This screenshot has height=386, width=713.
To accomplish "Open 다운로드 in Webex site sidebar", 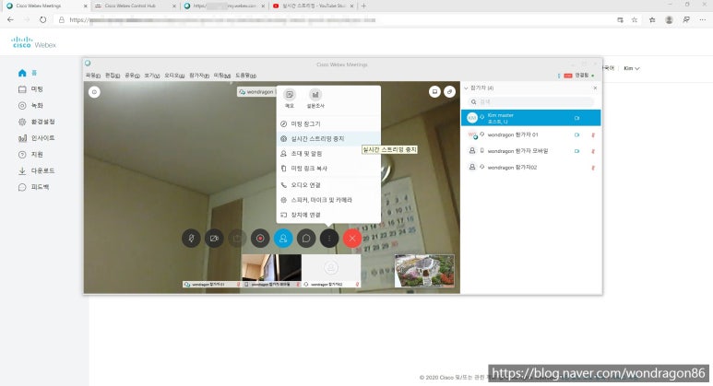I will click(x=36, y=170).
